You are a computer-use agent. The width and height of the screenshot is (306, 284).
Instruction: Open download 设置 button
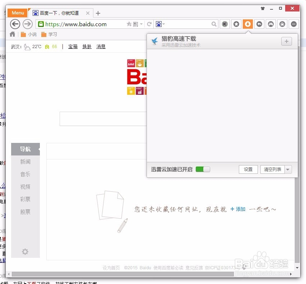click(248, 169)
